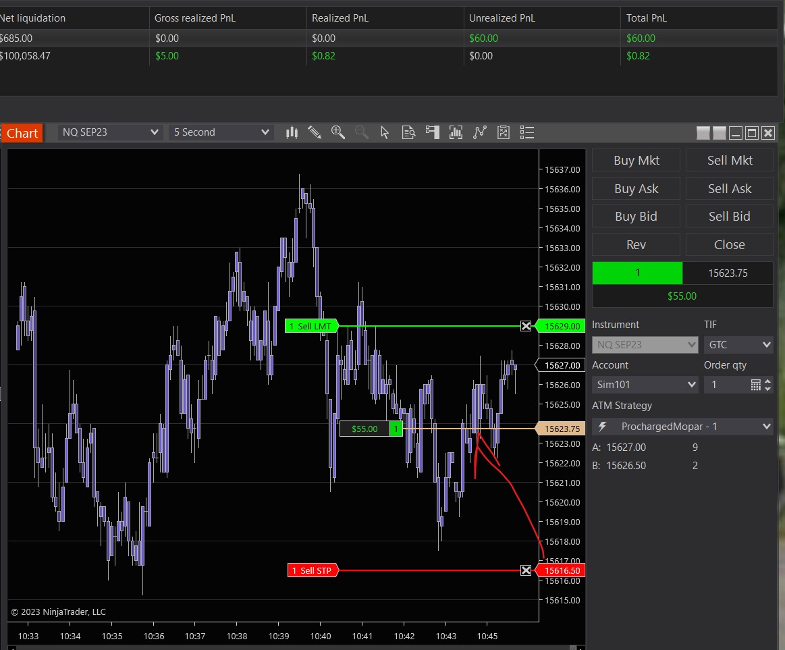This screenshot has height=650, width=785.
Task: Select the Drawing Tools pencil icon
Action: pos(315,133)
